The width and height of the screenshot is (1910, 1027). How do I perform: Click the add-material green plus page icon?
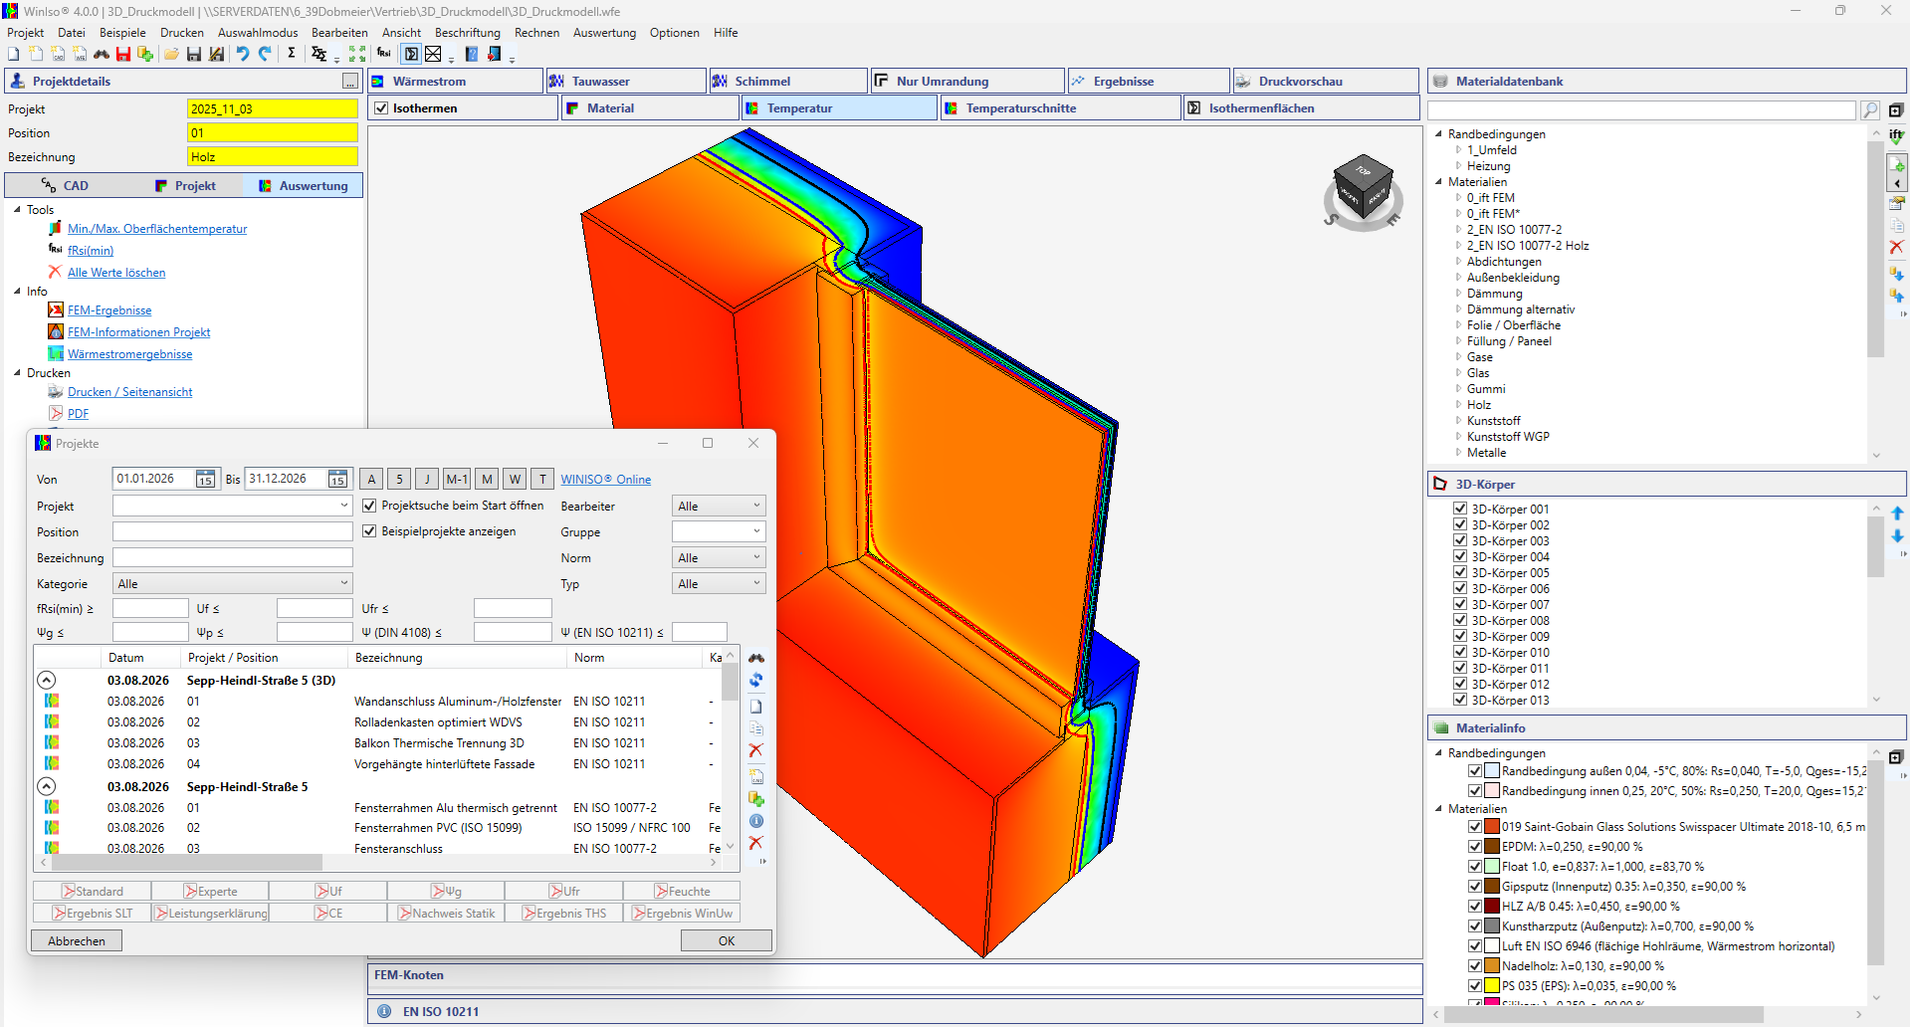[x=1897, y=165]
